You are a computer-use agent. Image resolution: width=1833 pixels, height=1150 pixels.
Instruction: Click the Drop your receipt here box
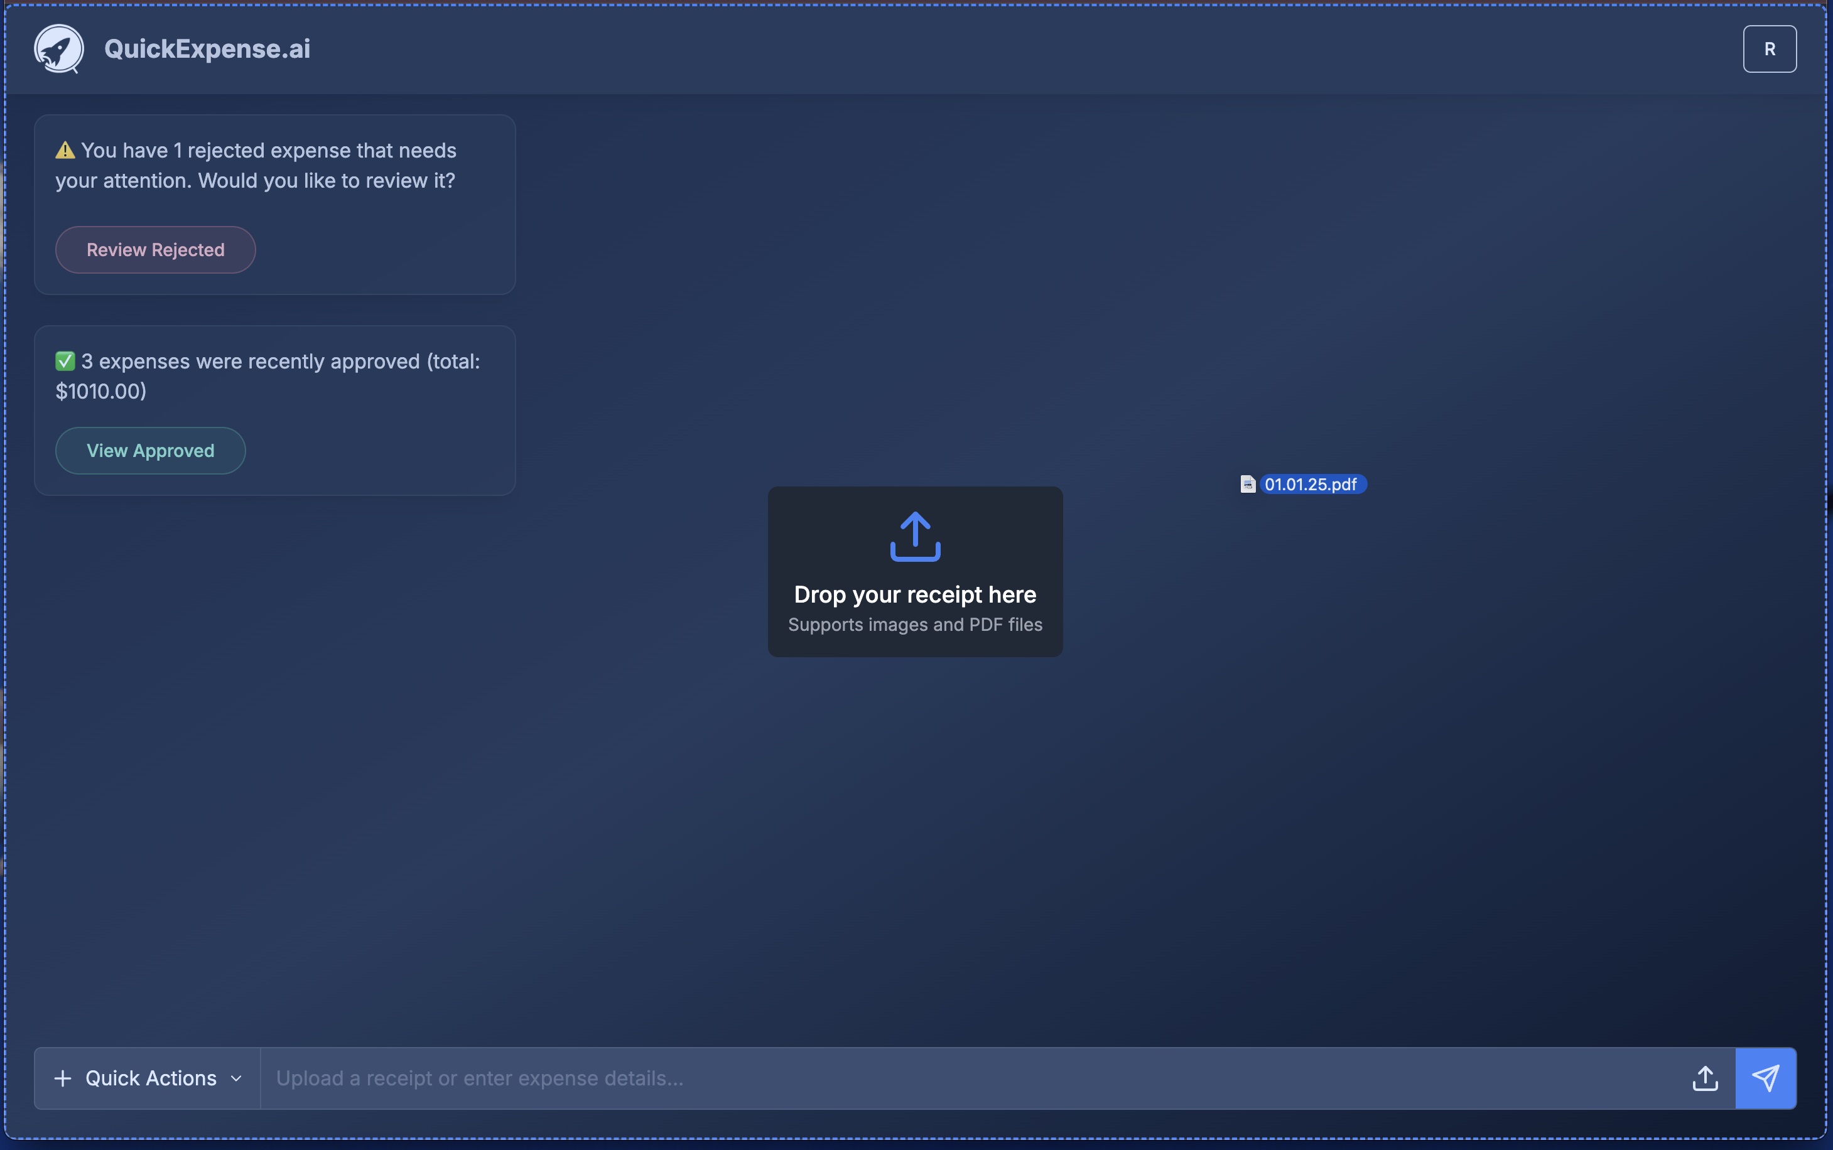(x=914, y=572)
